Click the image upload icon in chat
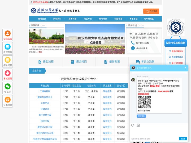The width and height of the screenshot is (191, 143). (138, 125)
